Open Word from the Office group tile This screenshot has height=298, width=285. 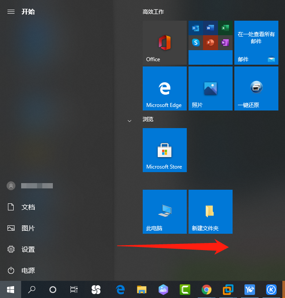click(211, 28)
